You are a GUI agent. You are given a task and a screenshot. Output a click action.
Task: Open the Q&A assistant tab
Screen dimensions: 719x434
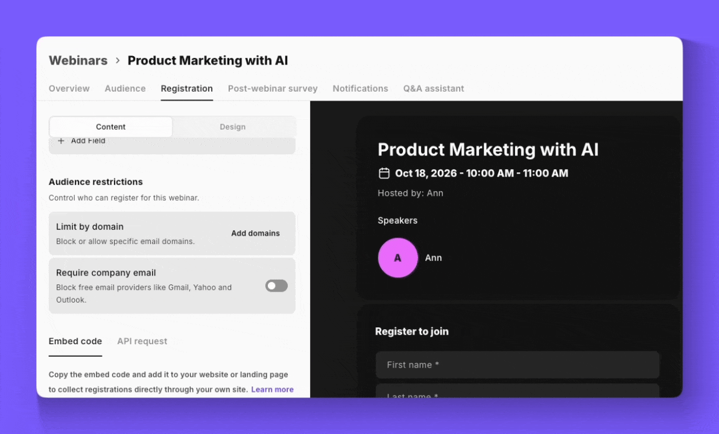[x=433, y=89]
